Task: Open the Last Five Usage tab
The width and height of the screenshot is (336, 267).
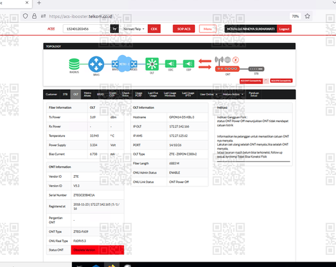Action: (x=153, y=95)
